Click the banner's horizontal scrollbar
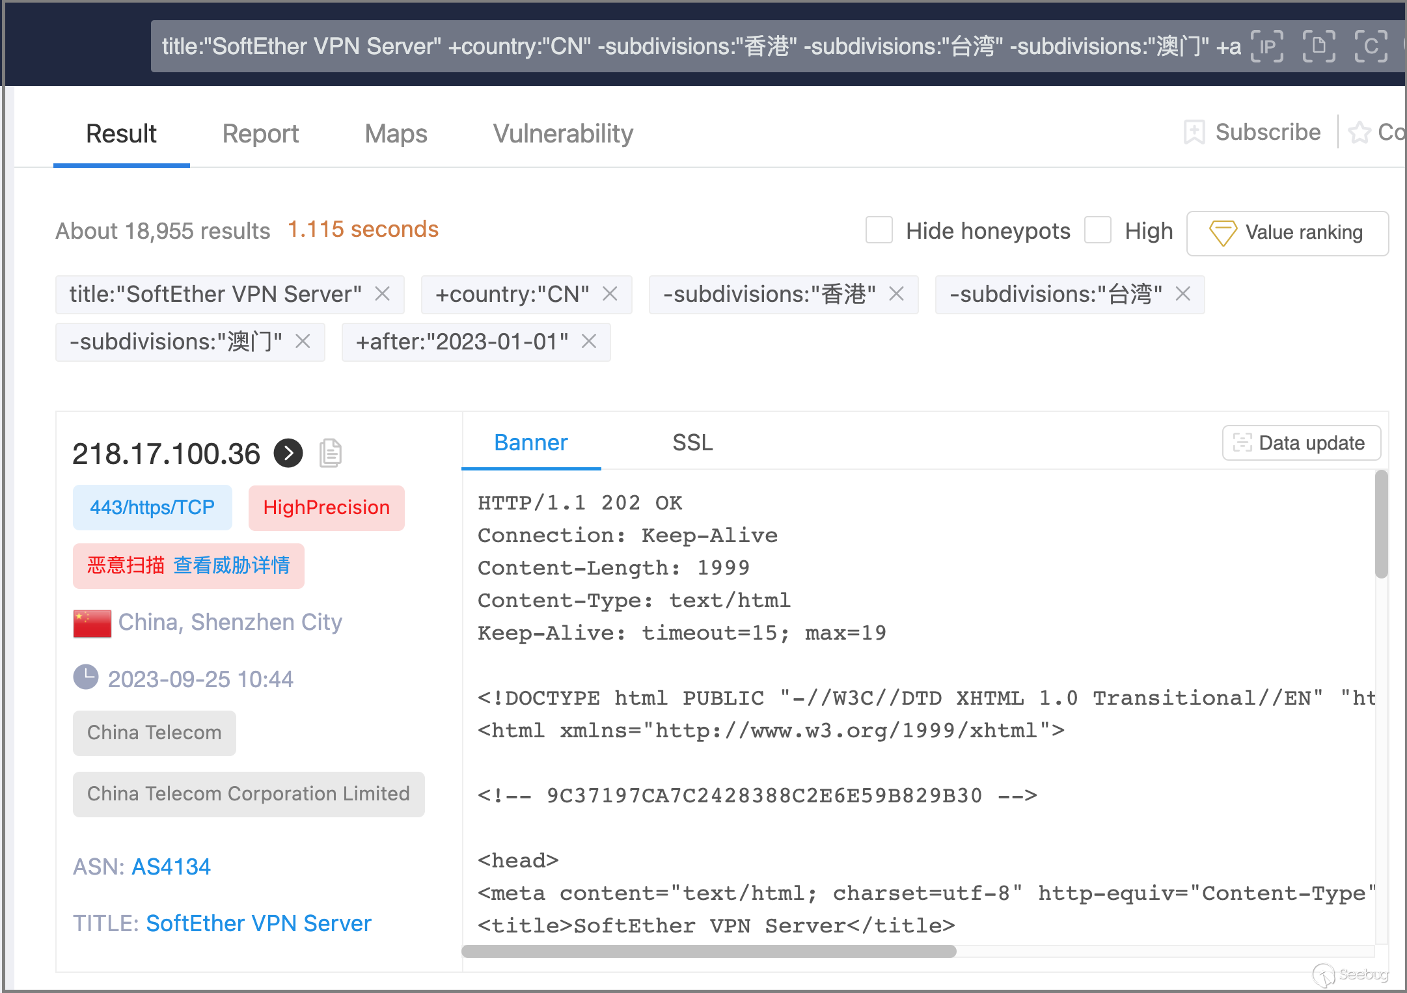Image resolution: width=1407 pixels, height=993 pixels. click(x=709, y=951)
